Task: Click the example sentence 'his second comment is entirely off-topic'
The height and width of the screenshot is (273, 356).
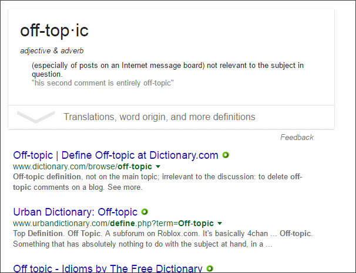Action: point(103,83)
